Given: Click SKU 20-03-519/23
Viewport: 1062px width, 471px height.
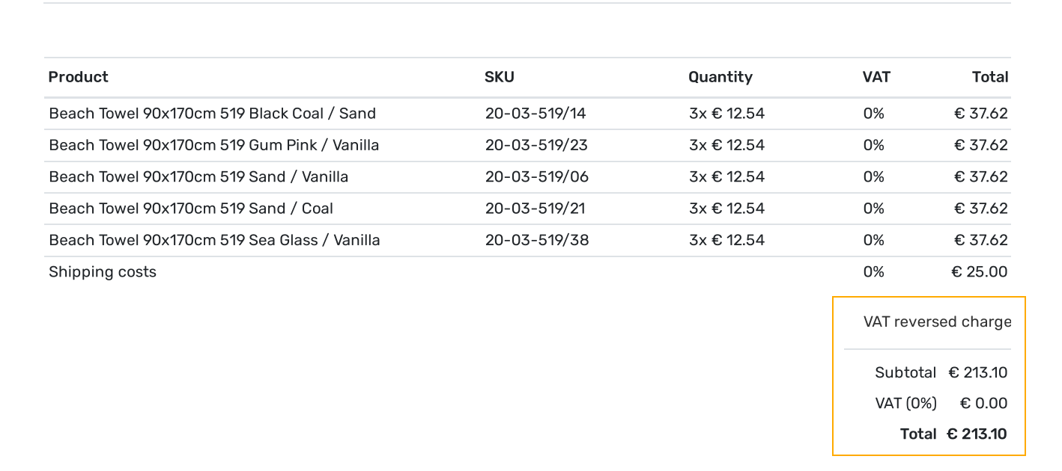Looking at the screenshot, I should point(536,145).
